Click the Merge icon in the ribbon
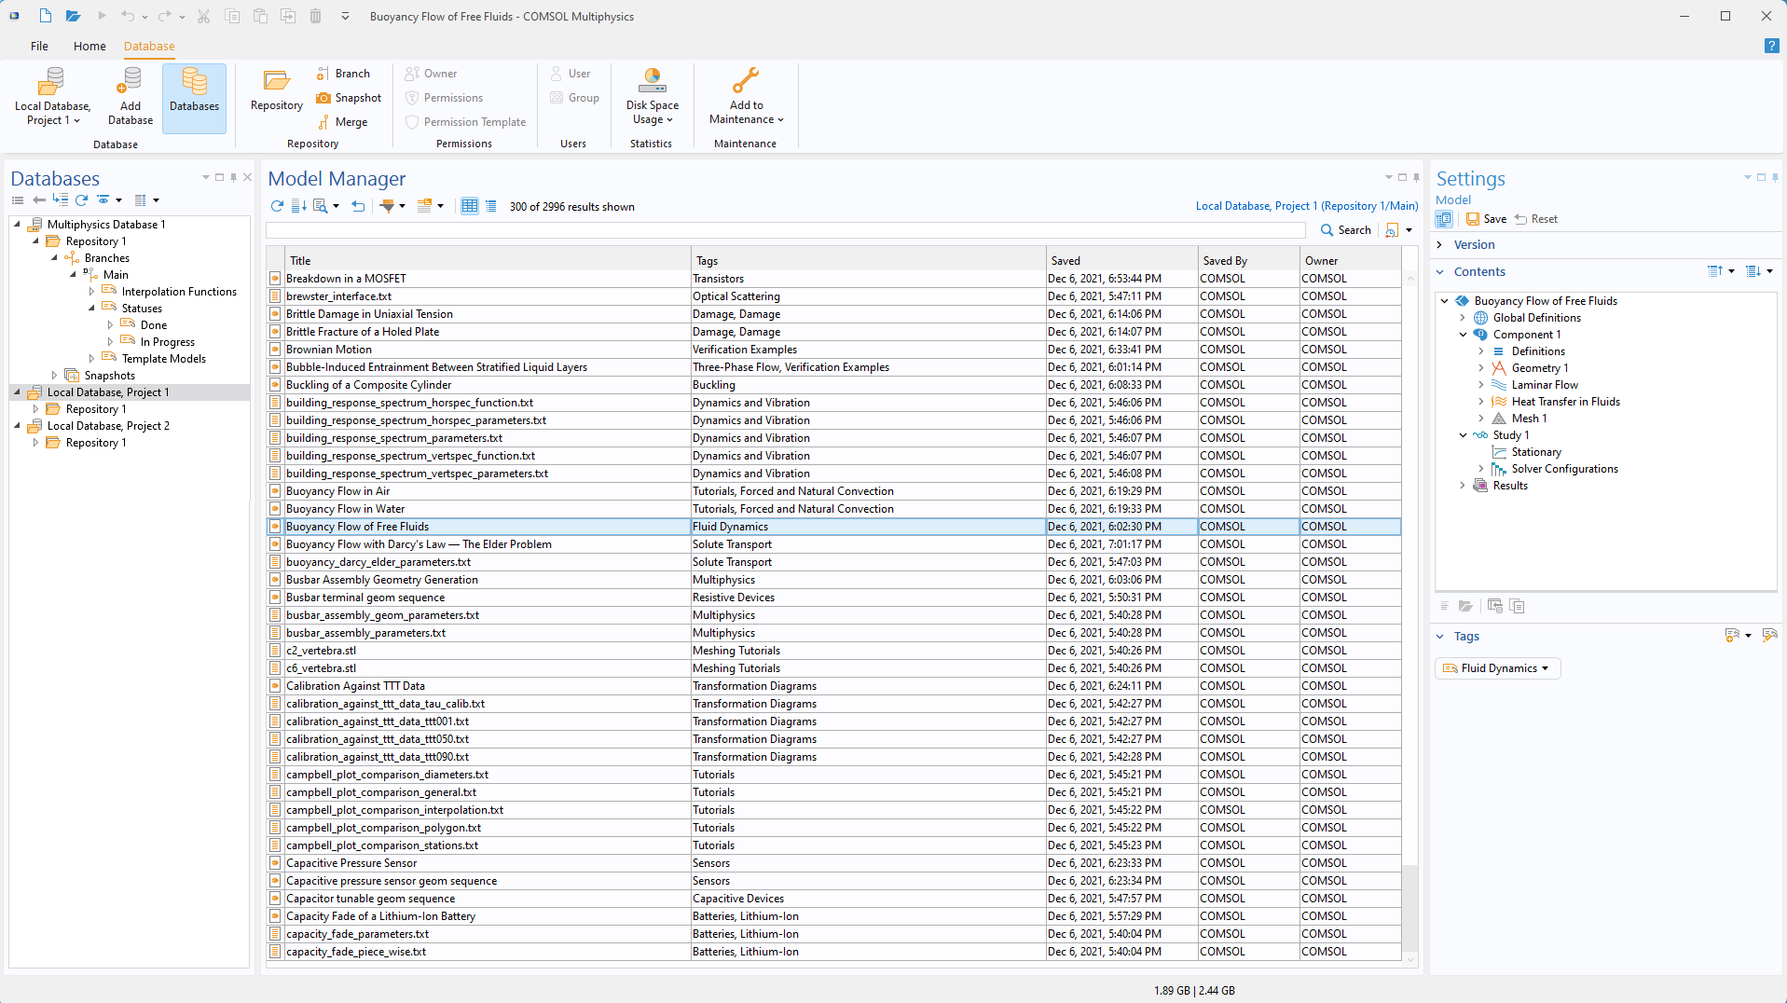Viewport: 1787px width, 1003px height. tap(323, 122)
